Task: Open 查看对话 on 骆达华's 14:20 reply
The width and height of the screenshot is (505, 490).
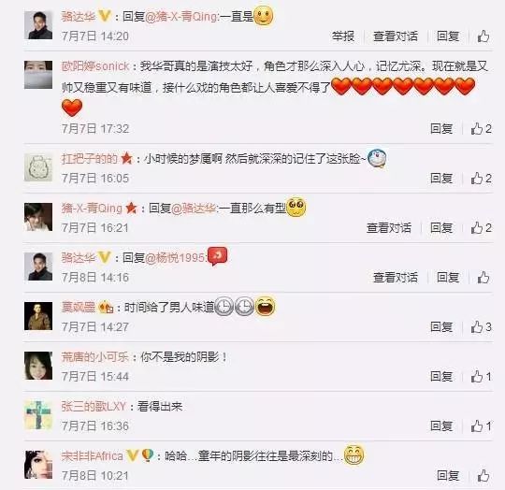Action: 396,36
